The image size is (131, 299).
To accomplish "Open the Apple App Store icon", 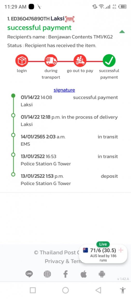I will pos(83,274).
